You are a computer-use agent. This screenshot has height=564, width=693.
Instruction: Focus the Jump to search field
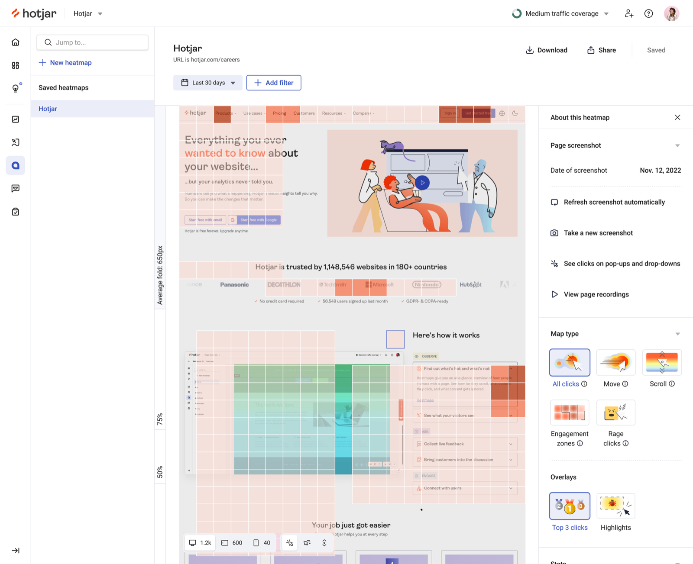[x=92, y=42]
